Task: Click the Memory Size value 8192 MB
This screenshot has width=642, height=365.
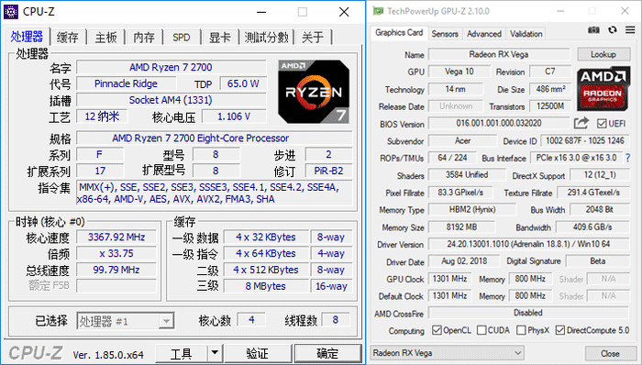Action: click(461, 227)
